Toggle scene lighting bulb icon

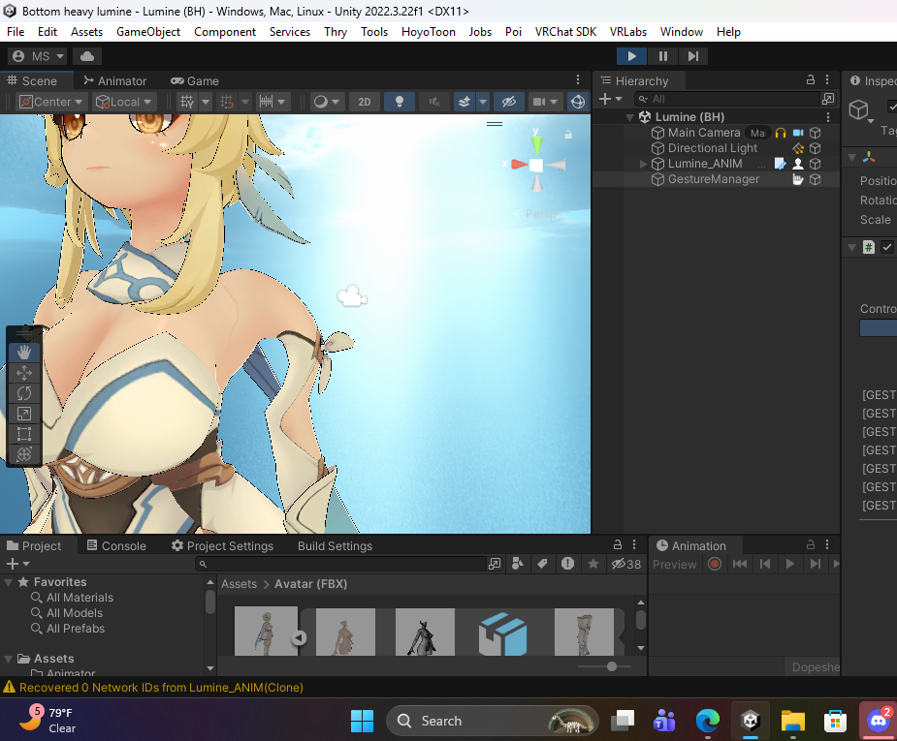[x=400, y=102]
